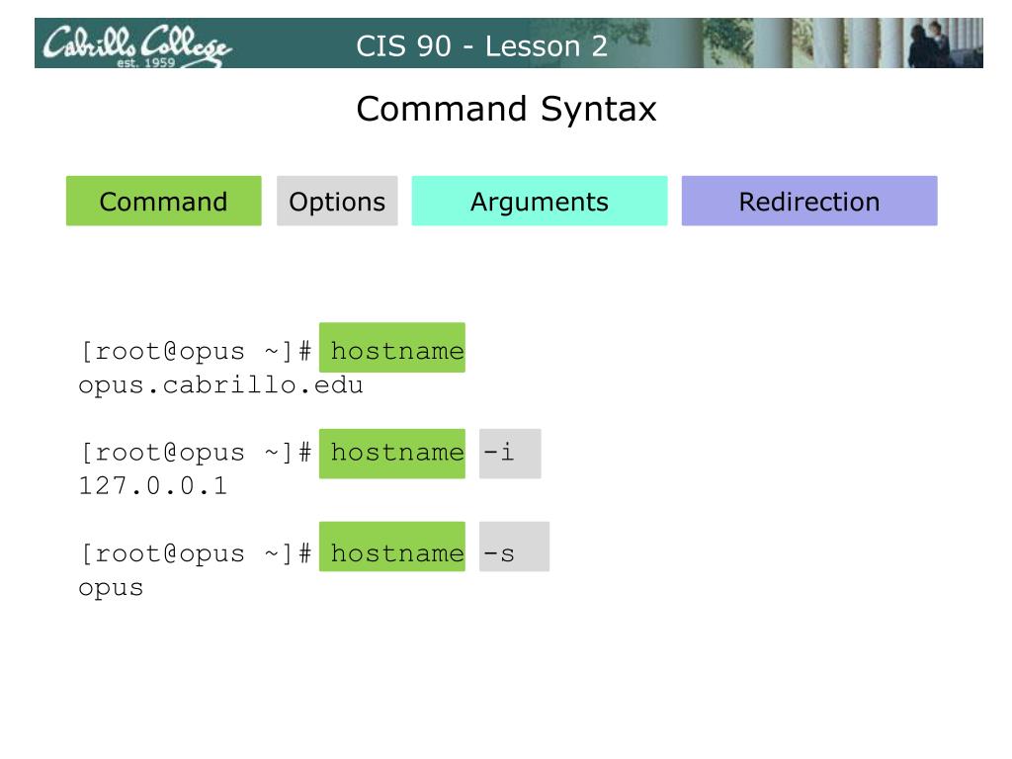
Task: Click the hostname command before -i
Action: [391, 454]
